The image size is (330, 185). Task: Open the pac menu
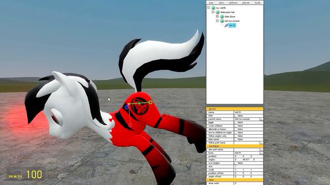211,3
